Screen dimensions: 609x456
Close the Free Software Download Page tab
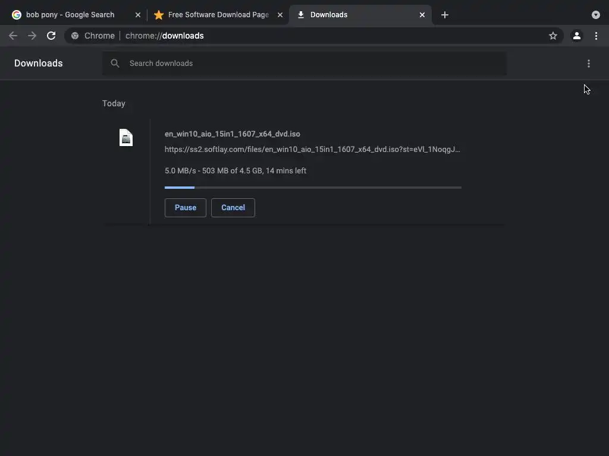pyautogui.click(x=280, y=15)
